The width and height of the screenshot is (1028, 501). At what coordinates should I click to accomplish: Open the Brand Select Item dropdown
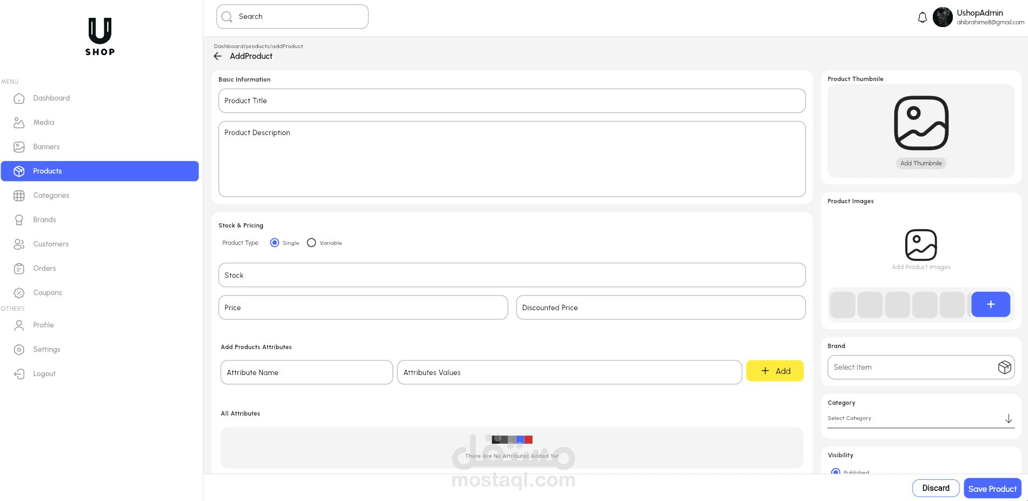point(920,368)
